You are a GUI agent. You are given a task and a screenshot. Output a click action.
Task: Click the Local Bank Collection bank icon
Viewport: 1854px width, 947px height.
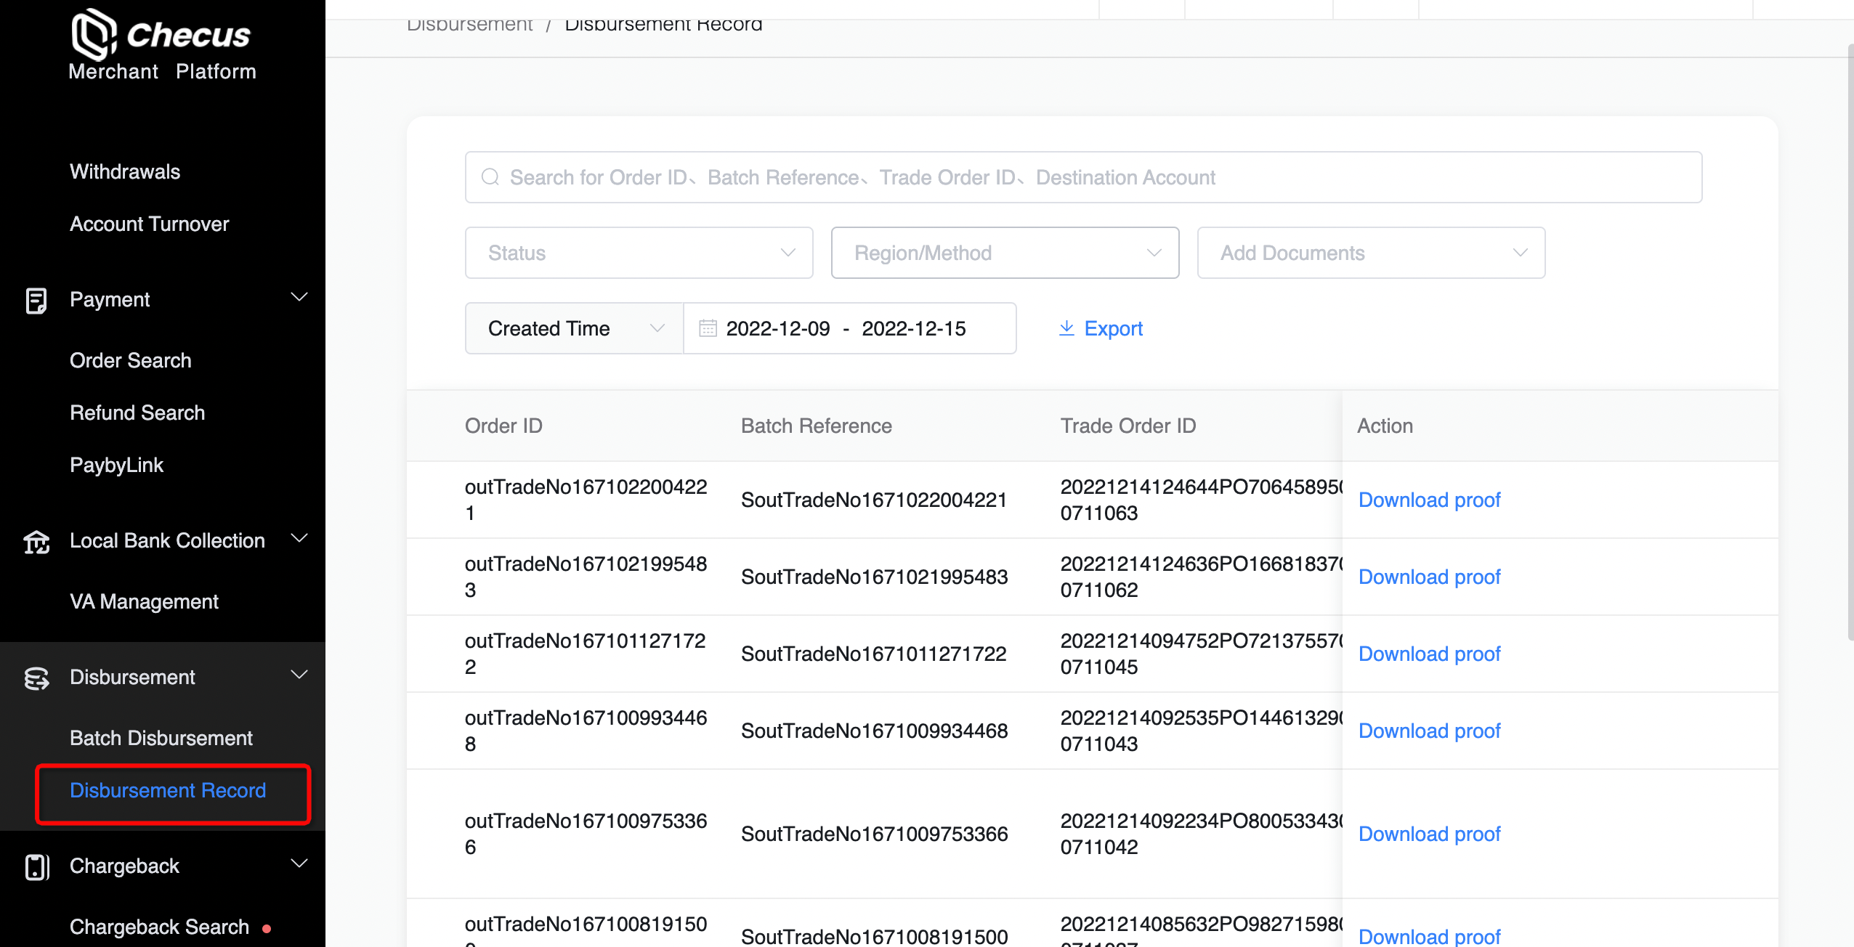point(36,541)
